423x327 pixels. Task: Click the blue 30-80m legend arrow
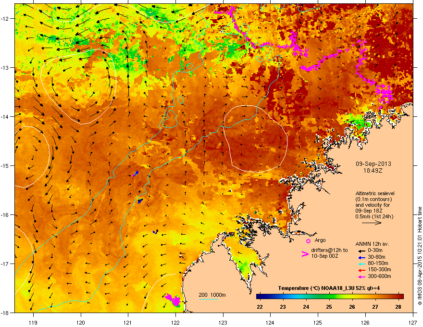362,258
